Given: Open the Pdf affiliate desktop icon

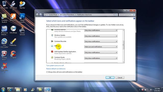Looking at the screenshot, I should tap(13, 30).
